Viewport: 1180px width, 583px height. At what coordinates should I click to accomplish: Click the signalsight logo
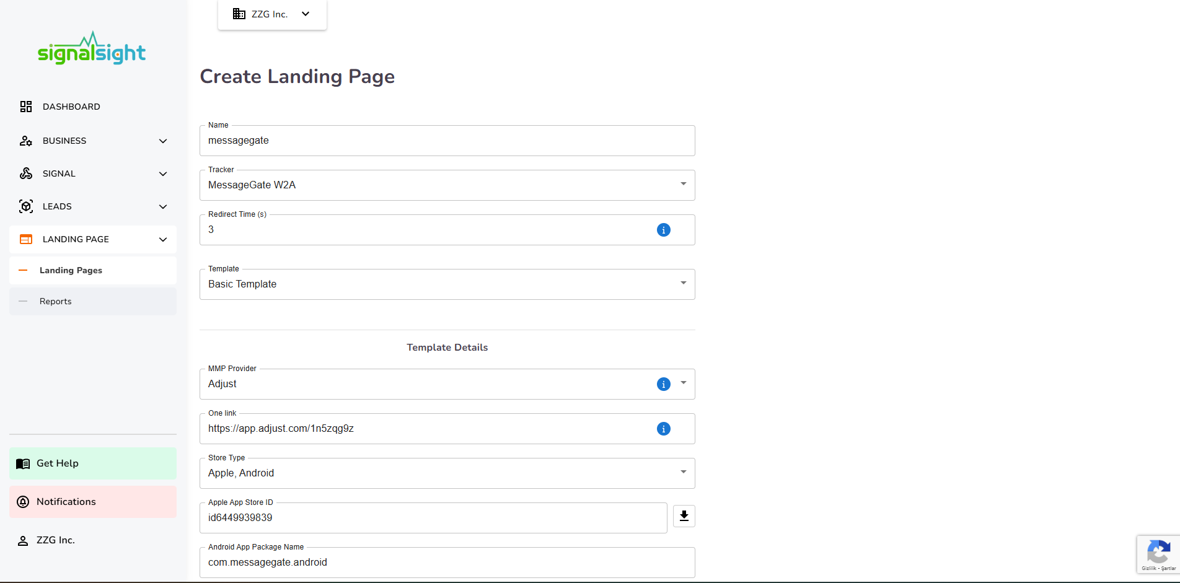point(92,48)
